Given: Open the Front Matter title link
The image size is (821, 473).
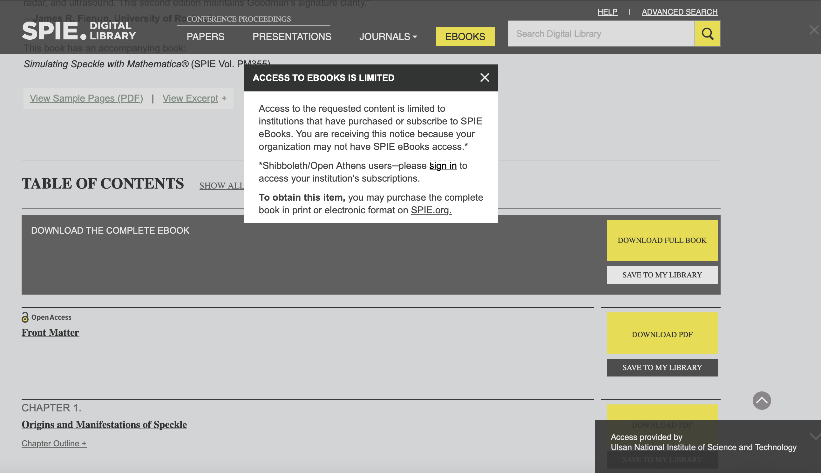Looking at the screenshot, I should [x=51, y=333].
